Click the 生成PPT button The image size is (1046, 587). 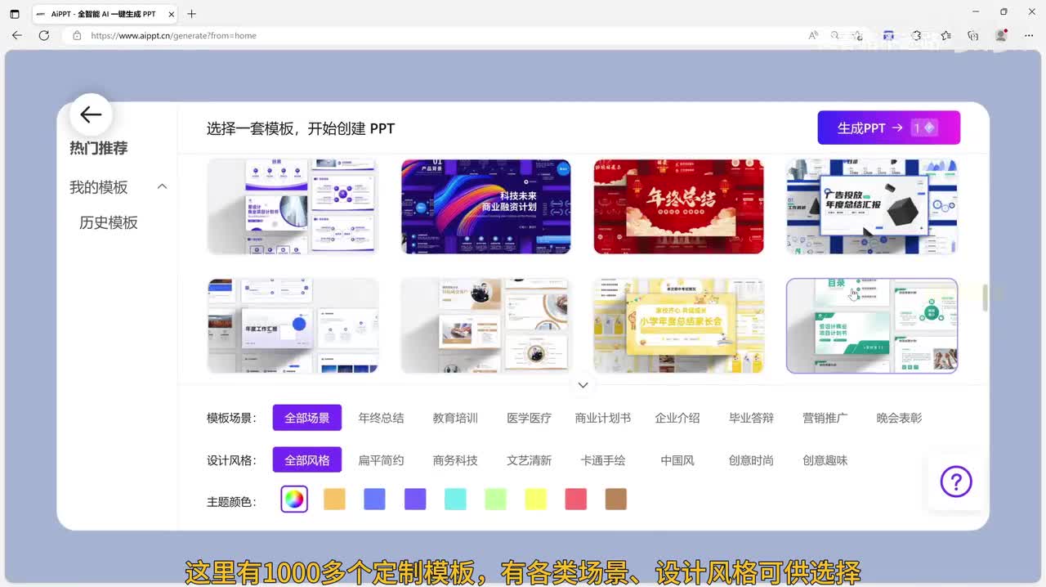(888, 128)
